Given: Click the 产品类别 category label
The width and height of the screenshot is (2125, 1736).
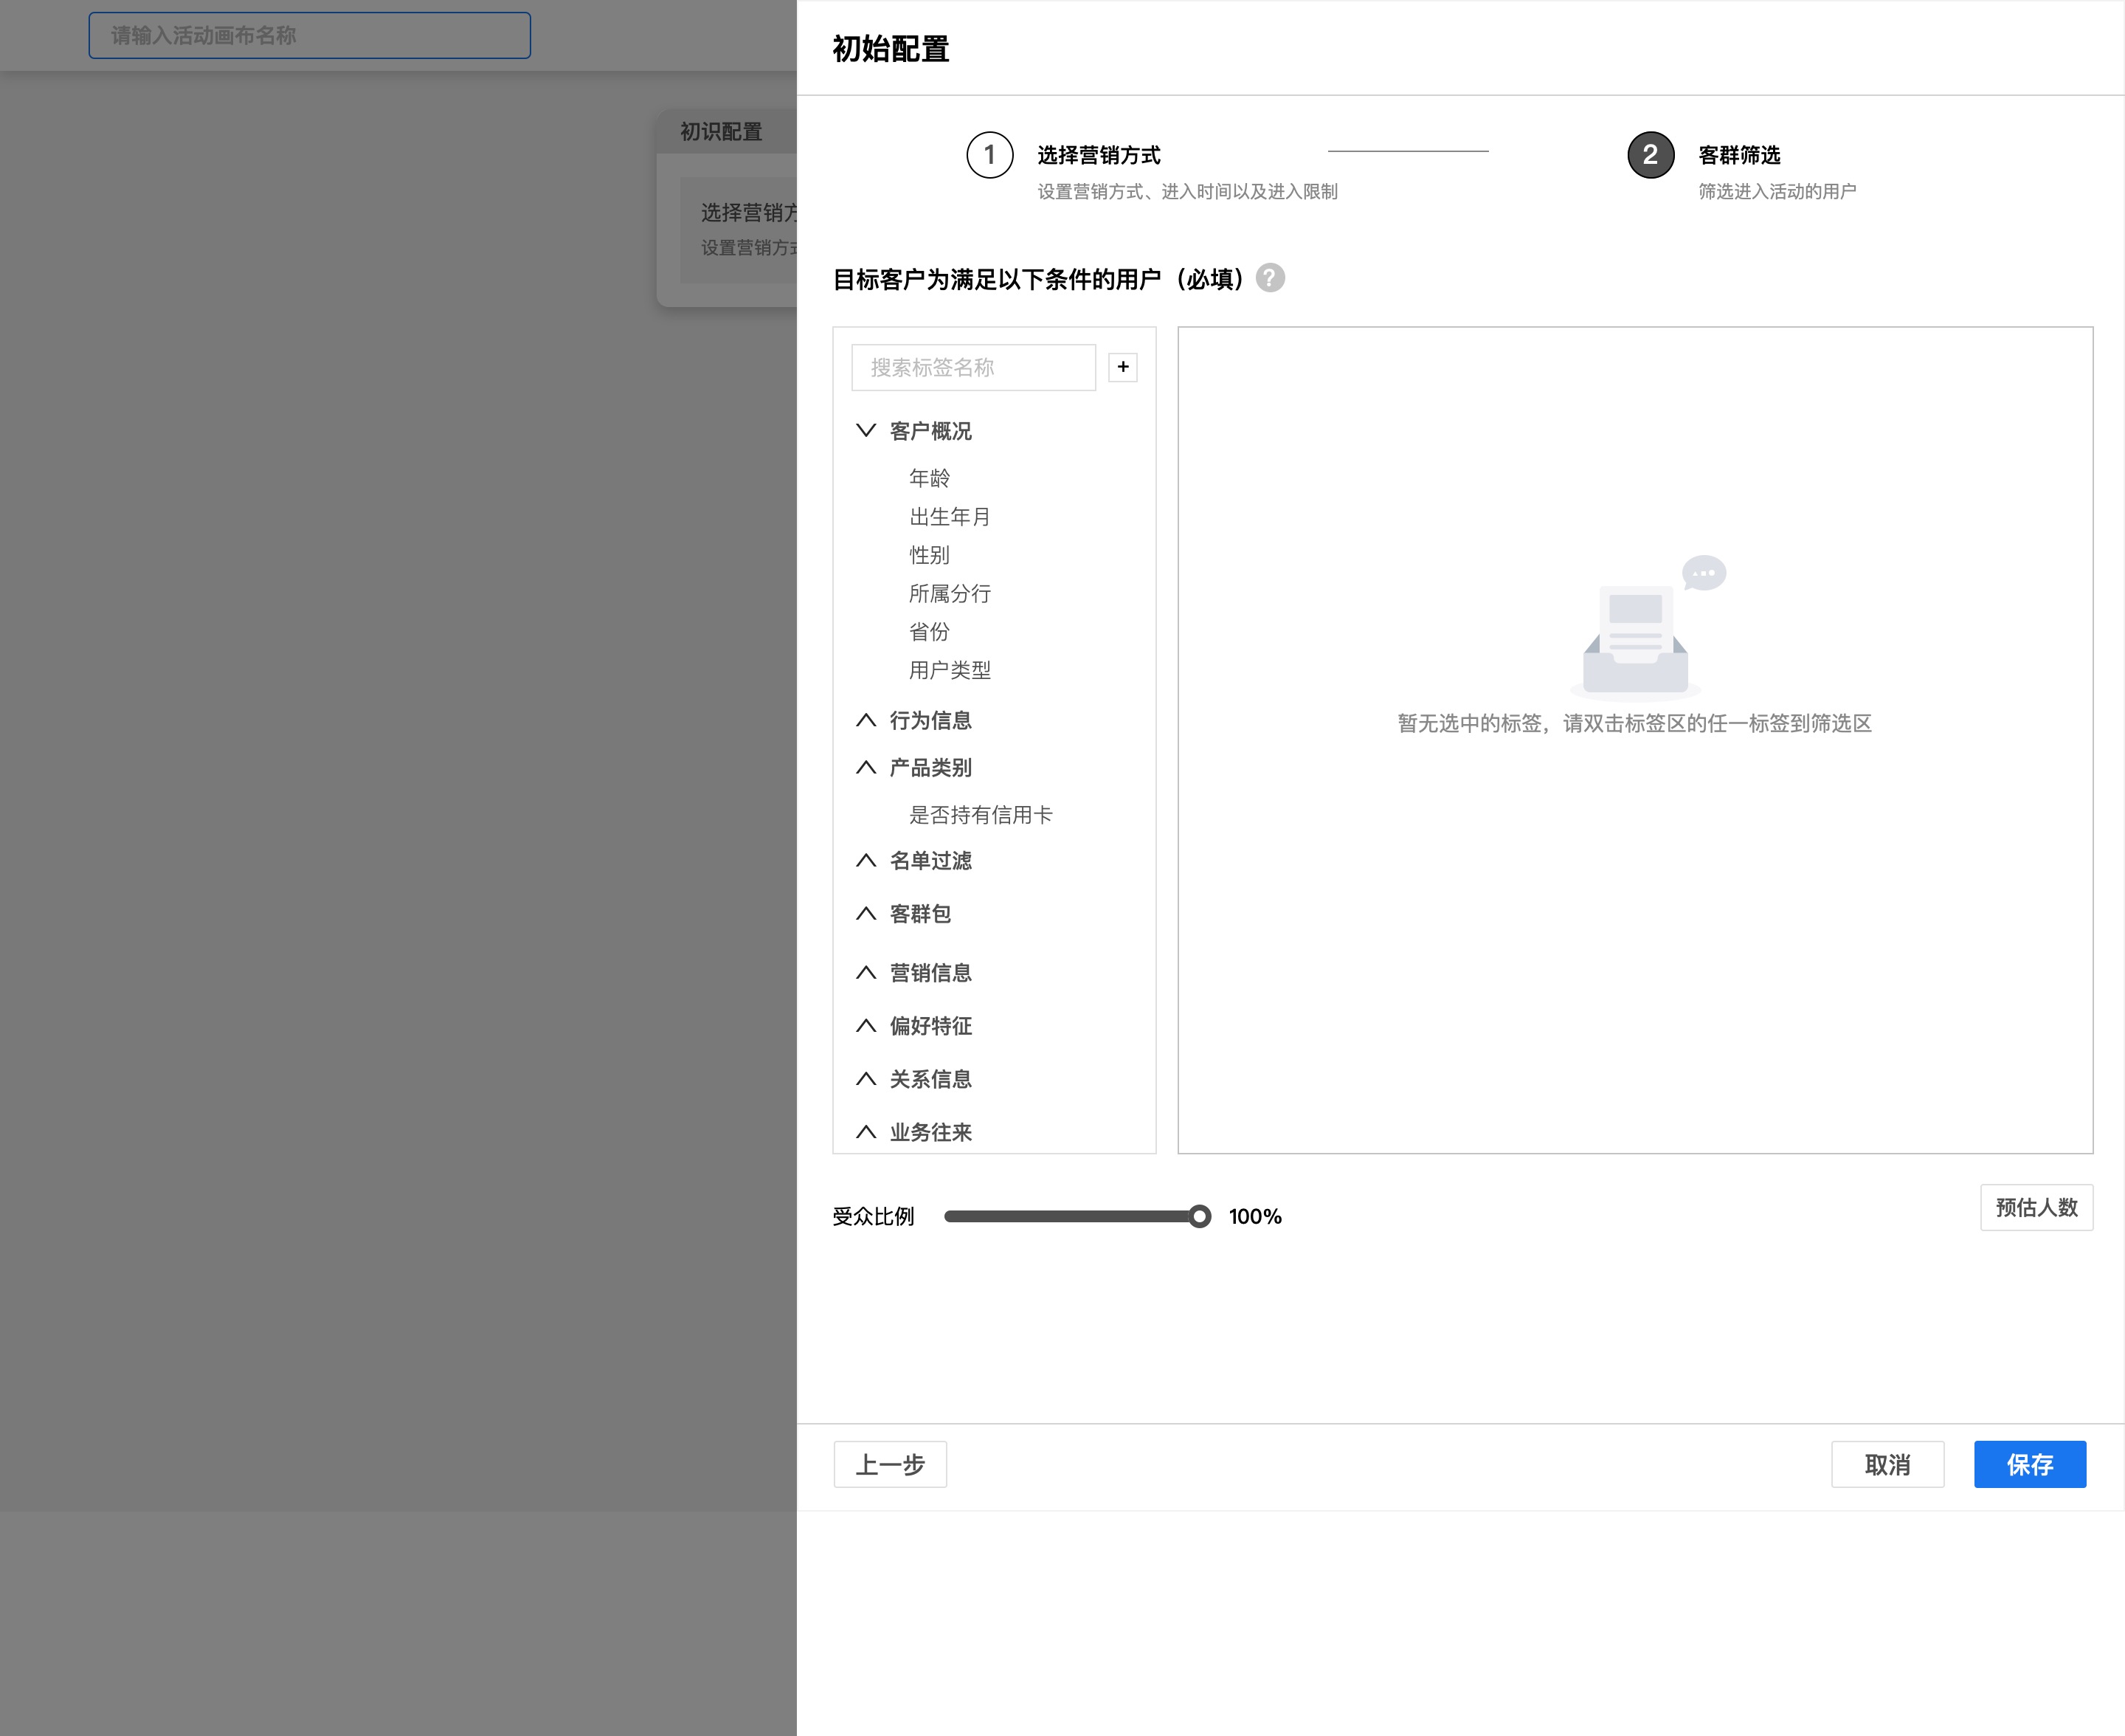Looking at the screenshot, I should coord(930,767).
